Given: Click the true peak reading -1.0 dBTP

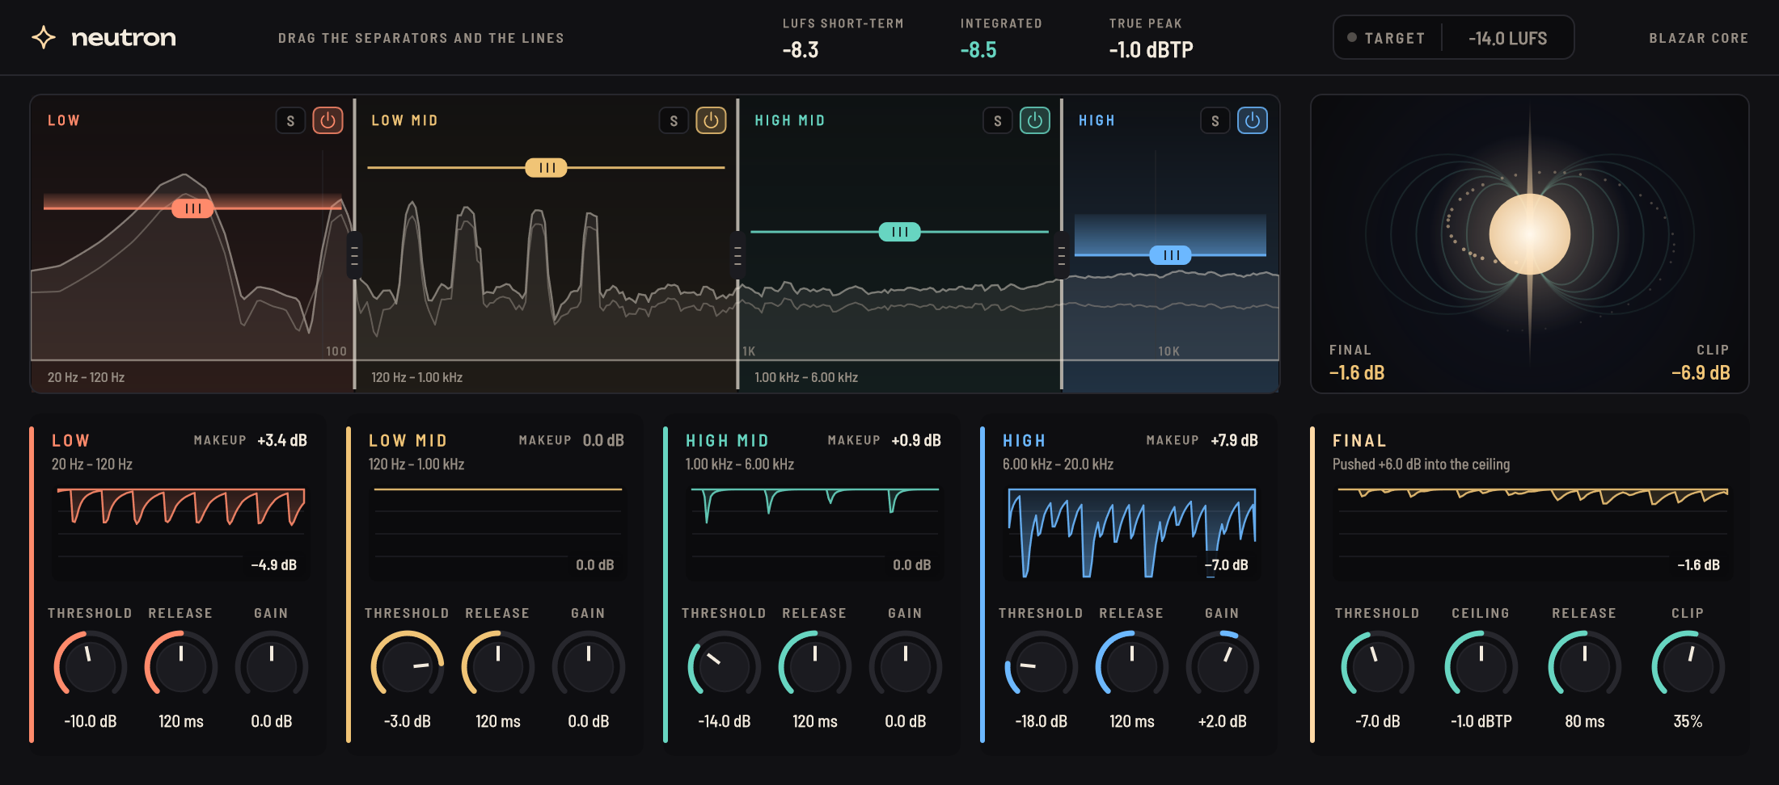Looking at the screenshot, I should click(x=1151, y=50).
